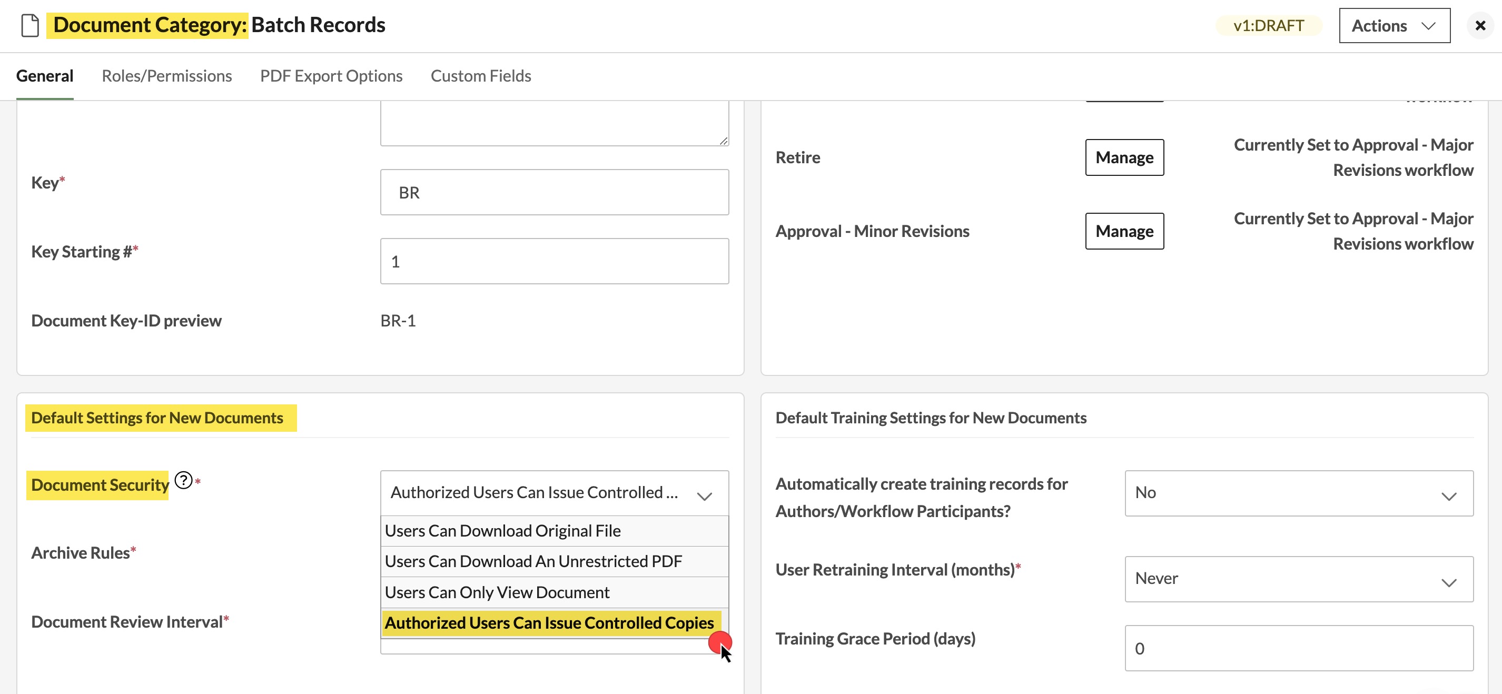Click the description textarea resize handle
The width and height of the screenshot is (1502, 694).
point(723,141)
